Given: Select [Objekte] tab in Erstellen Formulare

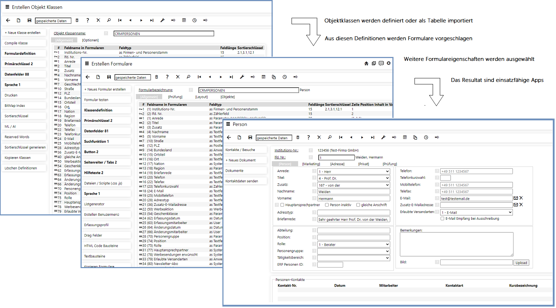Looking at the screenshot, I should pos(228,97).
